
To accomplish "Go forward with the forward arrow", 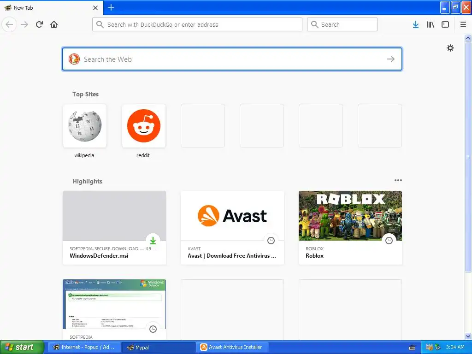I will pos(24,24).
